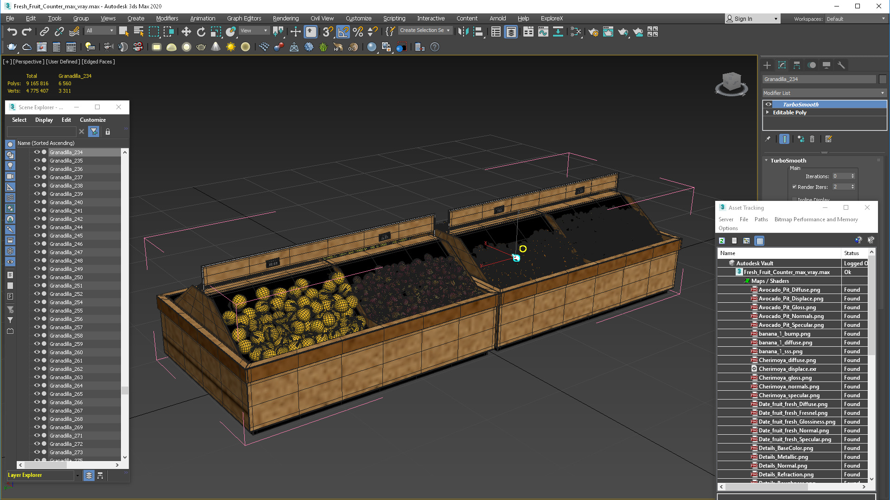Collapse the TurboSmooth rollout
Screen dimensions: 890x500
(x=766, y=161)
